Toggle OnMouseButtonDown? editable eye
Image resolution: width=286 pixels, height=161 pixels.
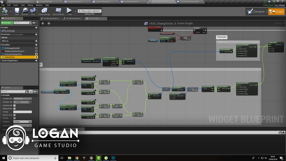36,51
